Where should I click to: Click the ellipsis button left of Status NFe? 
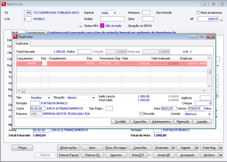click(x=81, y=26)
